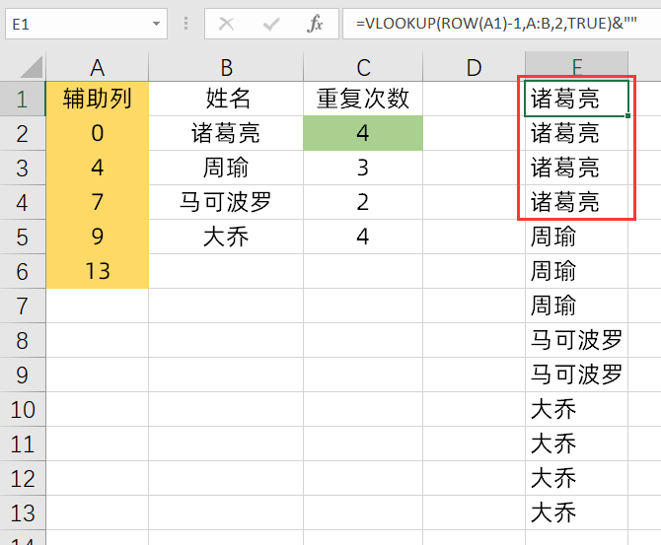Select row 7 header
Screen dimensions: 661x545
(x=23, y=307)
